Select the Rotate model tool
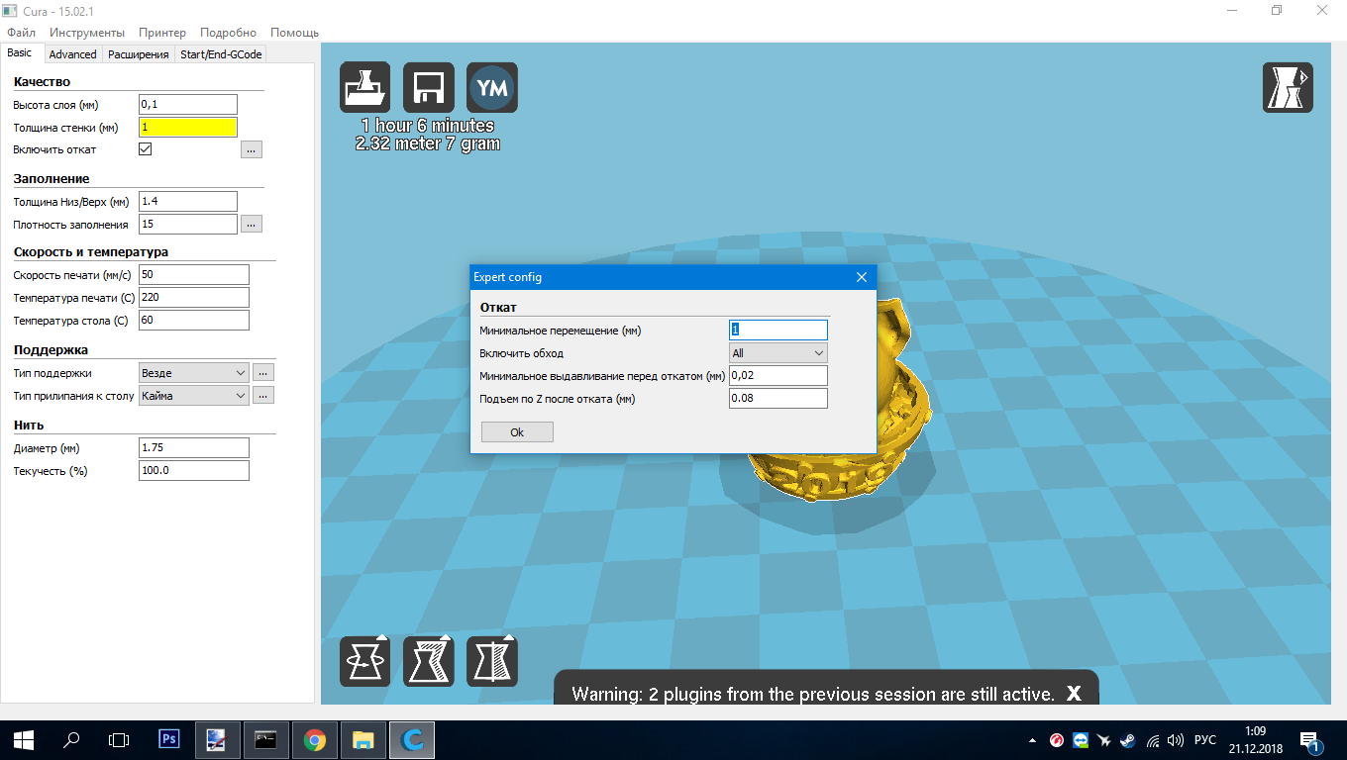The width and height of the screenshot is (1347, 760). click(365, 661)
